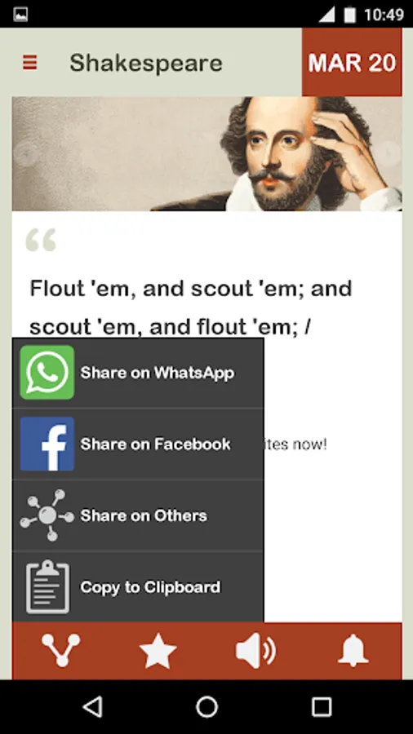This screenshot has height=734, width=413.
Task: Tap the Shakespeare portrait image
Action: (x=207, y=153)
